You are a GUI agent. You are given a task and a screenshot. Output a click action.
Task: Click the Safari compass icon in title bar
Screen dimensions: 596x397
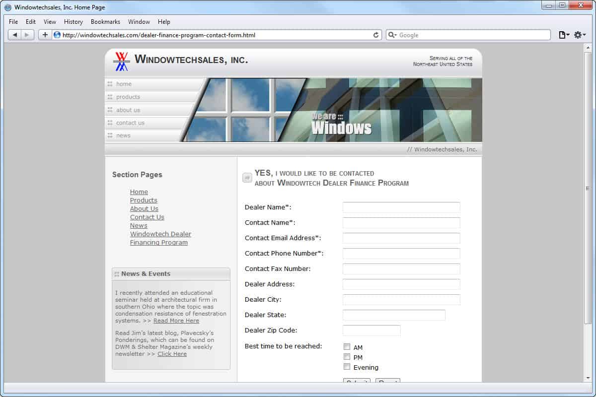pyautogui.click(x=8, y=7)
